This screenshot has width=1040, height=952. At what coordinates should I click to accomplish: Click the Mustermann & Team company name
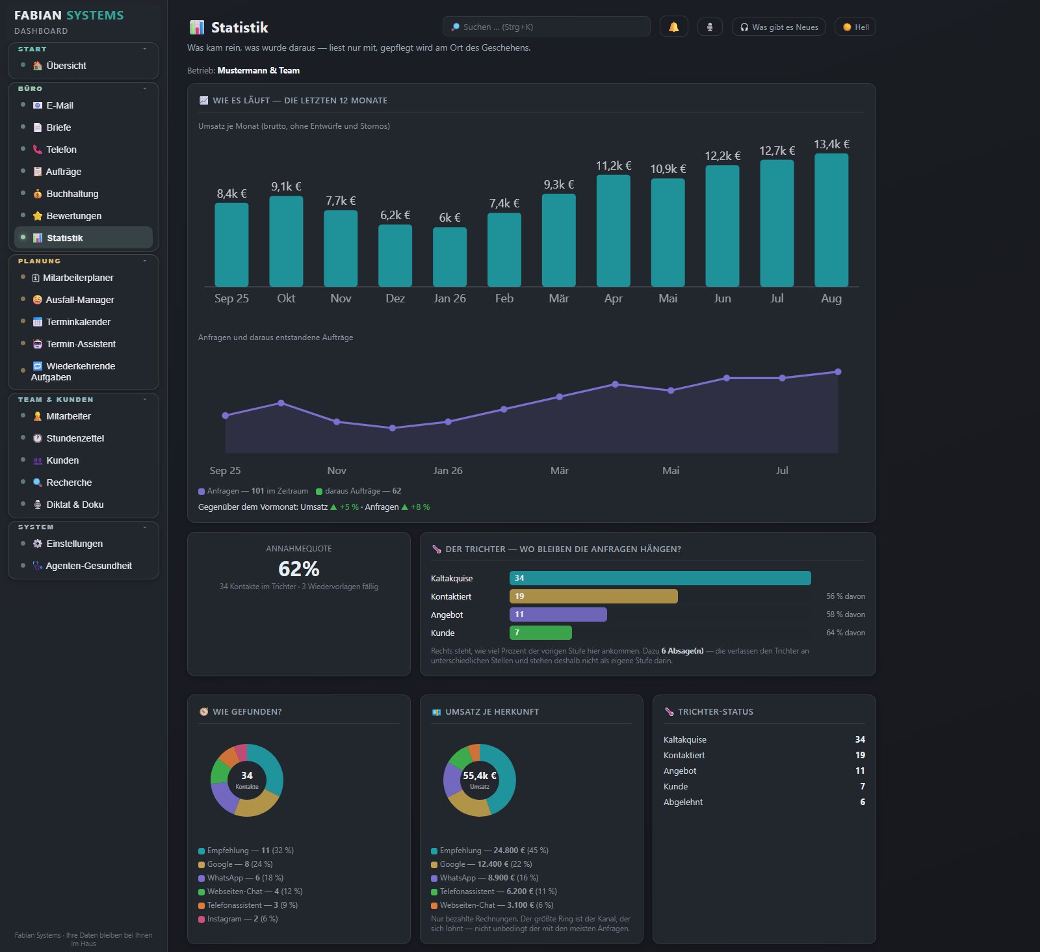[259, 71]
